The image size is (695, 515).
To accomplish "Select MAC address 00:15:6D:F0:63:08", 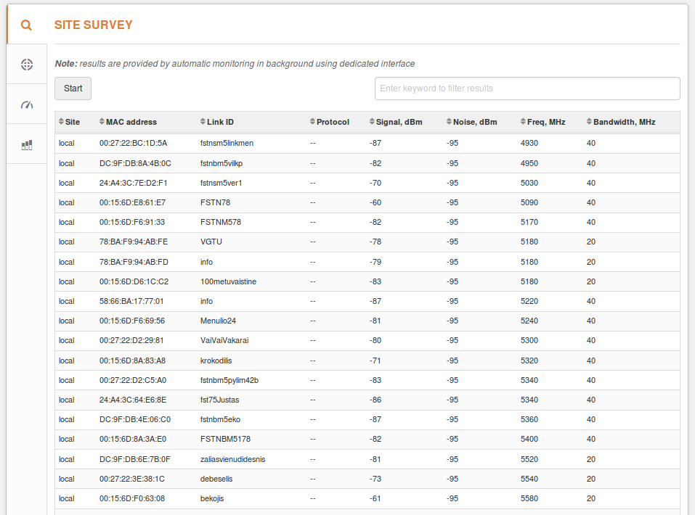I will (132, 498).
